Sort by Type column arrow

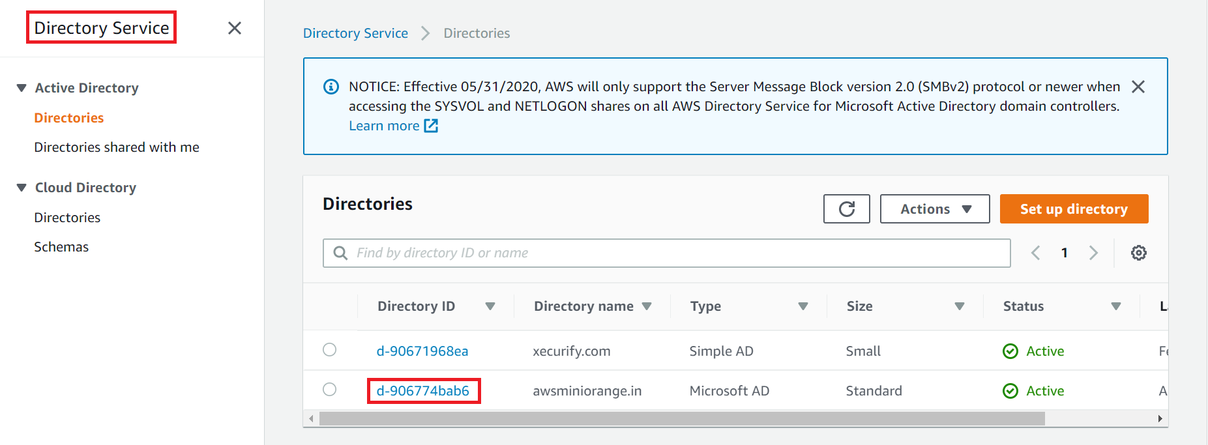803,306
